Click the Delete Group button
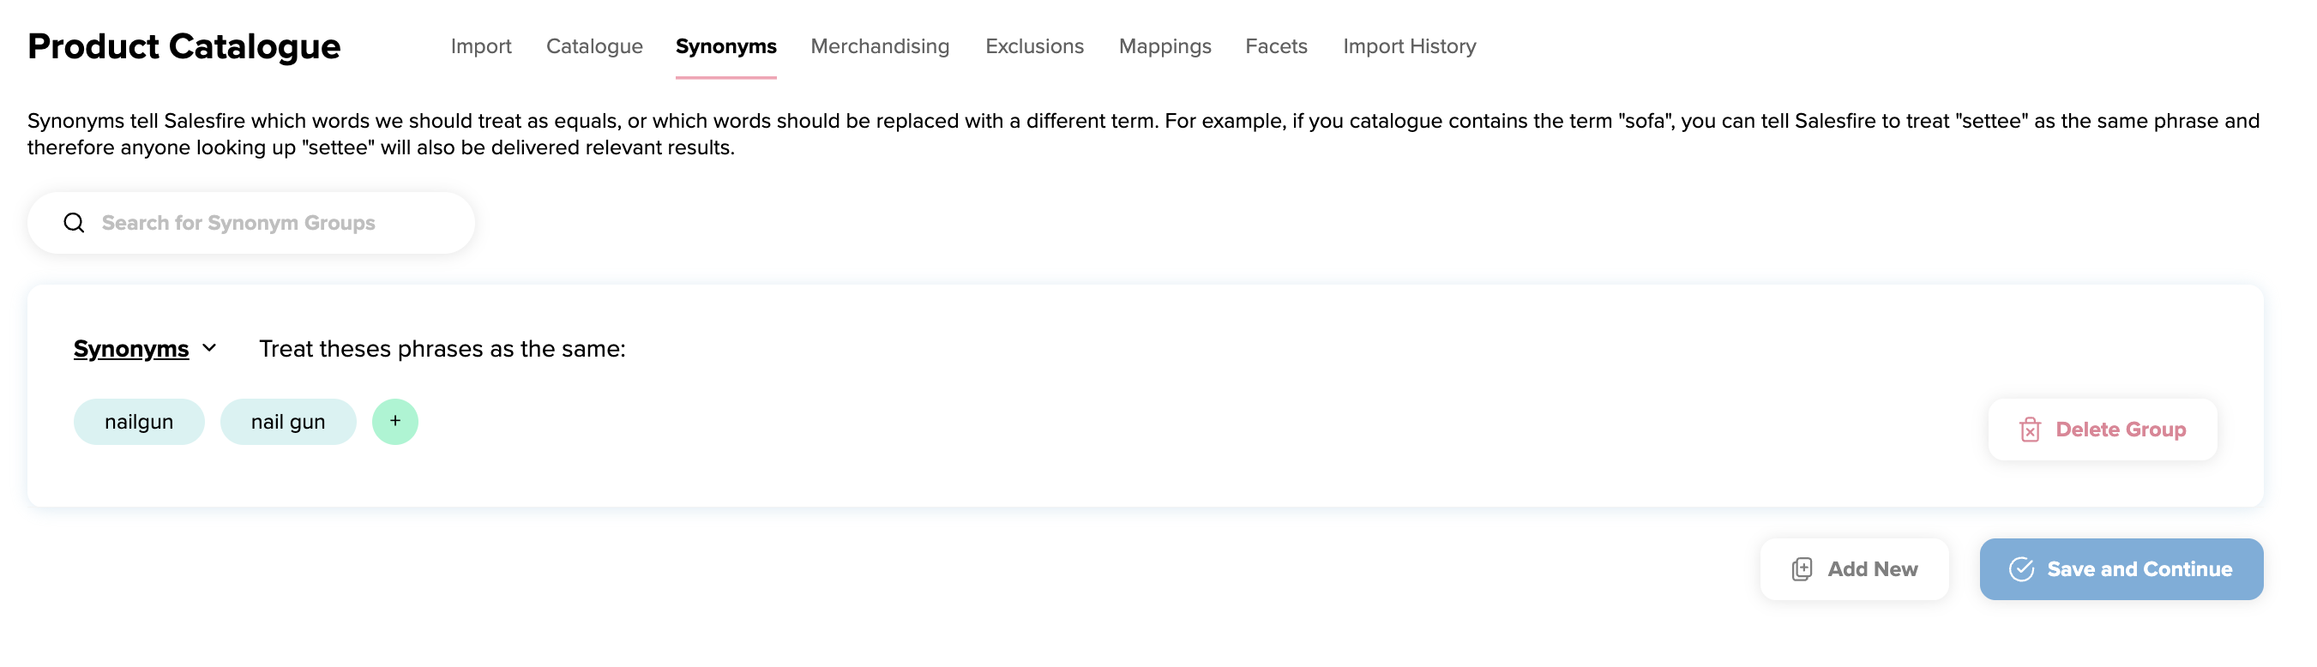Screen dimensions: 2317x667 click(x=2102, y=429)
